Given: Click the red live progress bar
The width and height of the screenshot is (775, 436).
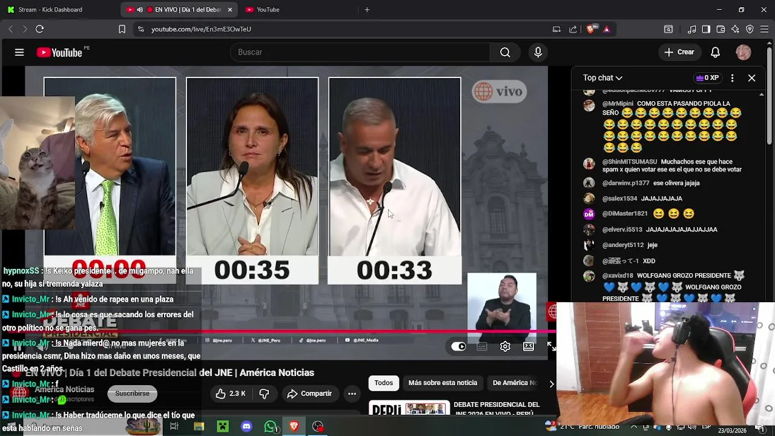Looking at the screenshot, I should 289,332.
